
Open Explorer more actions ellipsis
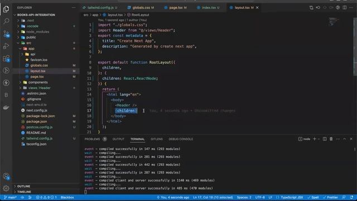74,7
